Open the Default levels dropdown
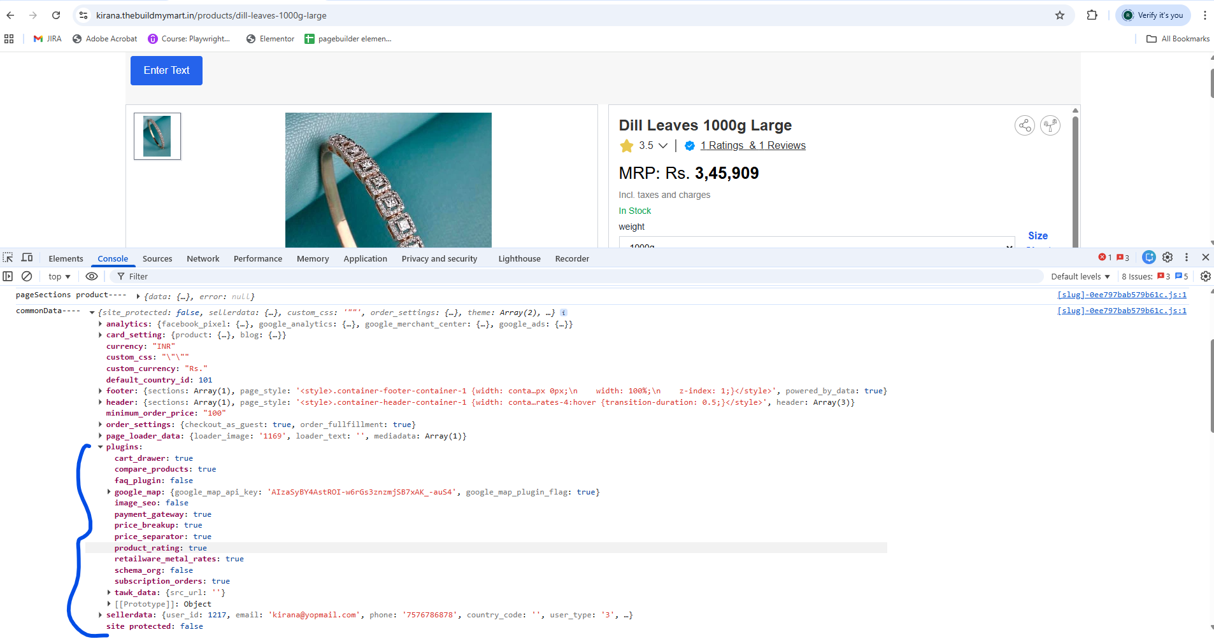 pyautogui.click(x=1080, y=277)
